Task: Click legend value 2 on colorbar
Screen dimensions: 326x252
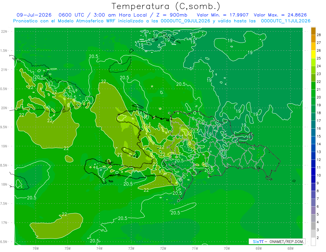Action: [x=318, y=238]
